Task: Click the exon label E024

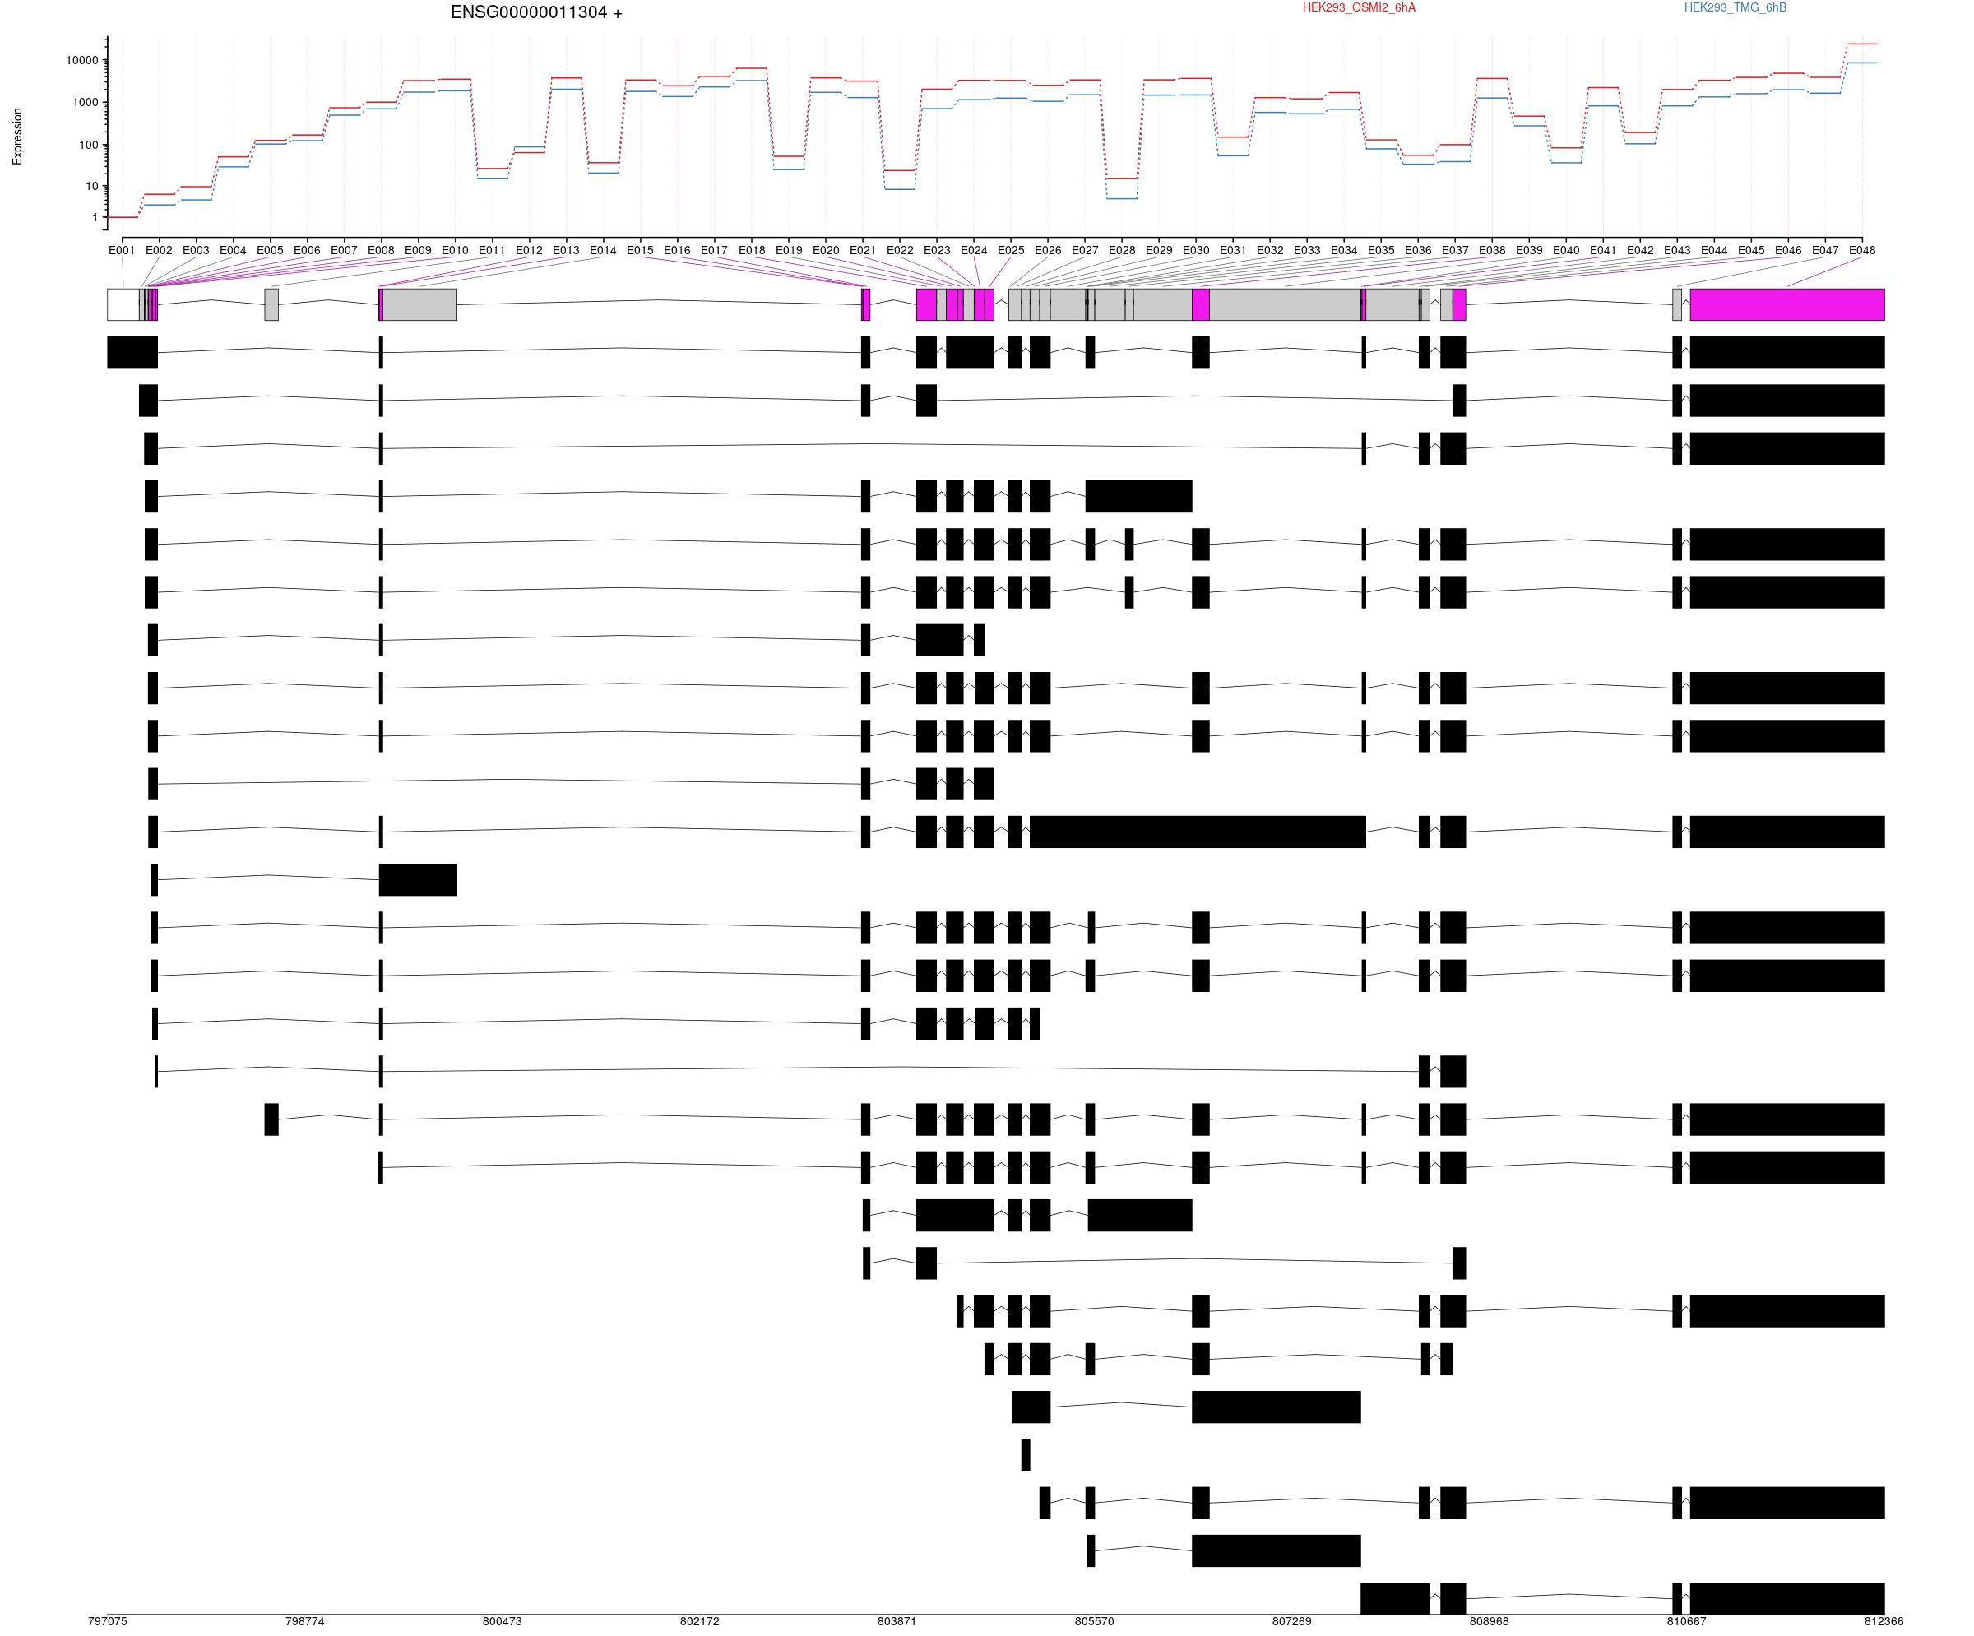Action: pos(974,250)
